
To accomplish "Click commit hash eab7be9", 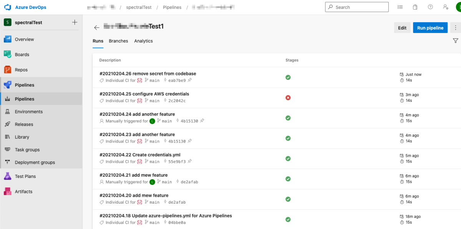I will [177, 80].
